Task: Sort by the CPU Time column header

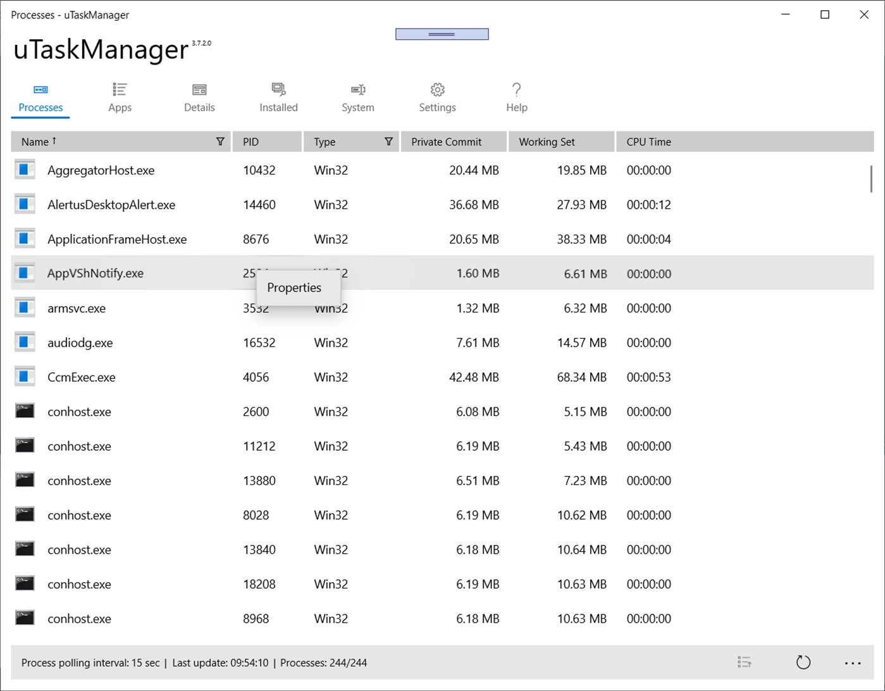Action: tap(648, 141)
